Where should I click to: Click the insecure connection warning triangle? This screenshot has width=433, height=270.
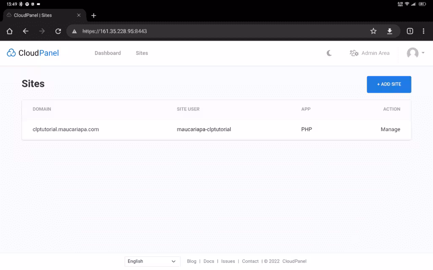pos(74,31)
